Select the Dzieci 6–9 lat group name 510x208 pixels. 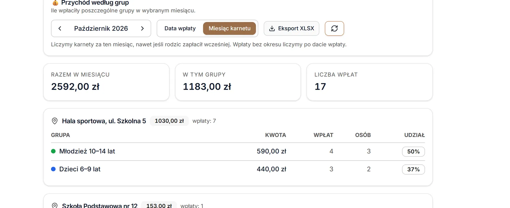coord(80,169)
